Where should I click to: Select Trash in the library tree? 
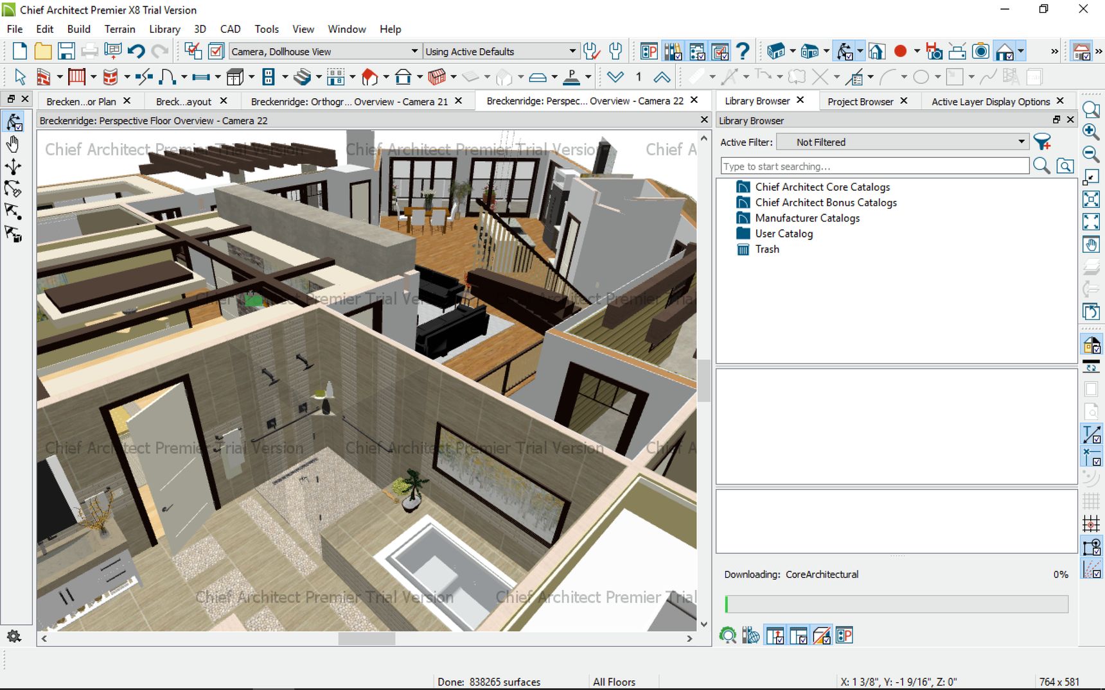point(767,249)
